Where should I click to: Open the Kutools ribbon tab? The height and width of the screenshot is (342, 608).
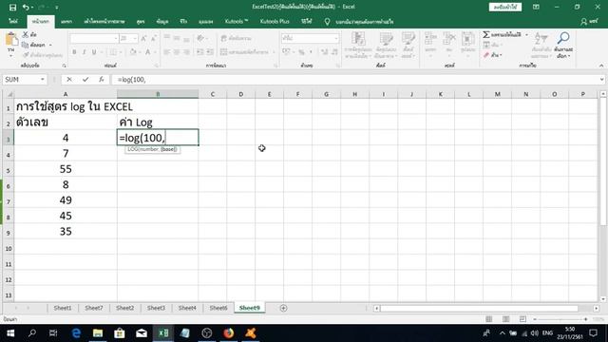point(237,22)
